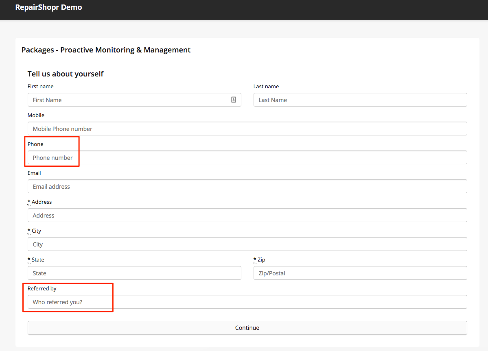This screenshot has height=351, width=488.
Task: Click the contact autofill icon in First Name field
Action: point(234,100)
